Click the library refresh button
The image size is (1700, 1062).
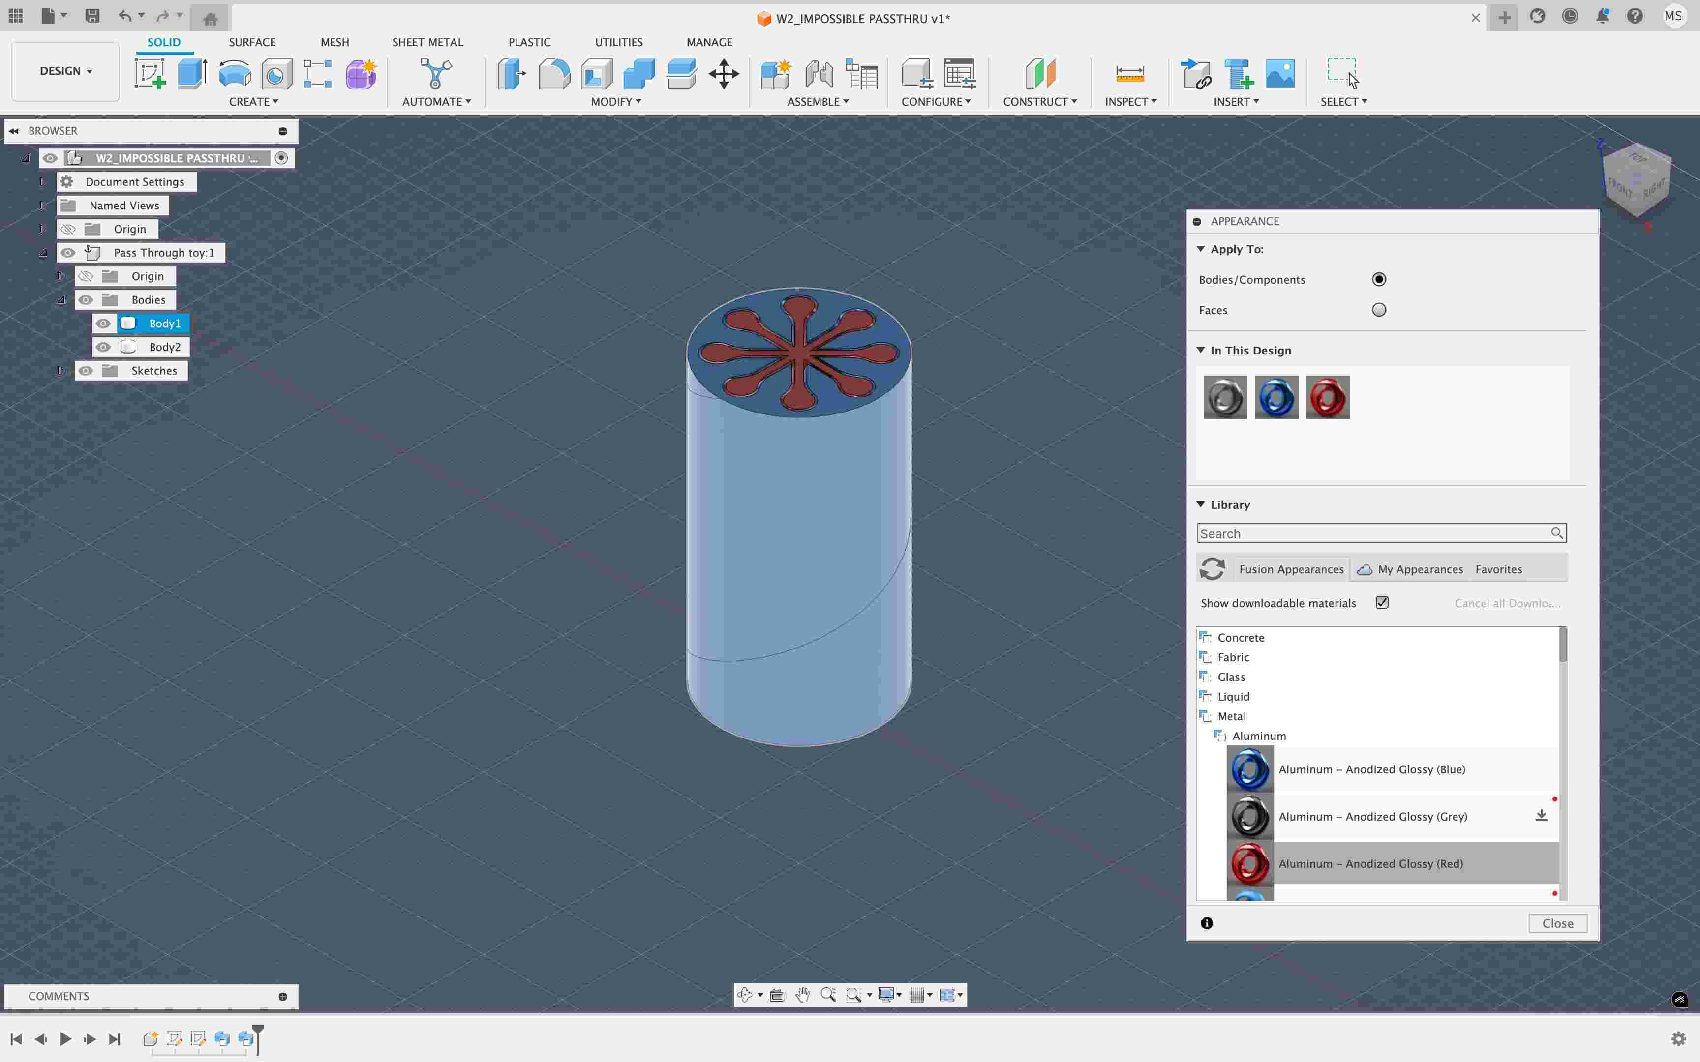(1213, 568)
